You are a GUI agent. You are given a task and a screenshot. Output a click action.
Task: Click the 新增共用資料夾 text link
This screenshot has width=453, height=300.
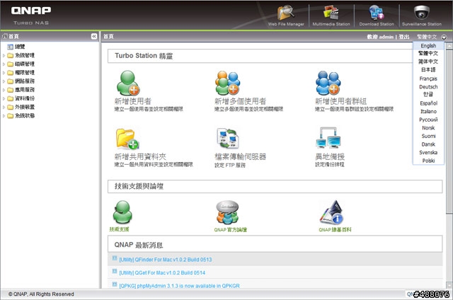140,156
